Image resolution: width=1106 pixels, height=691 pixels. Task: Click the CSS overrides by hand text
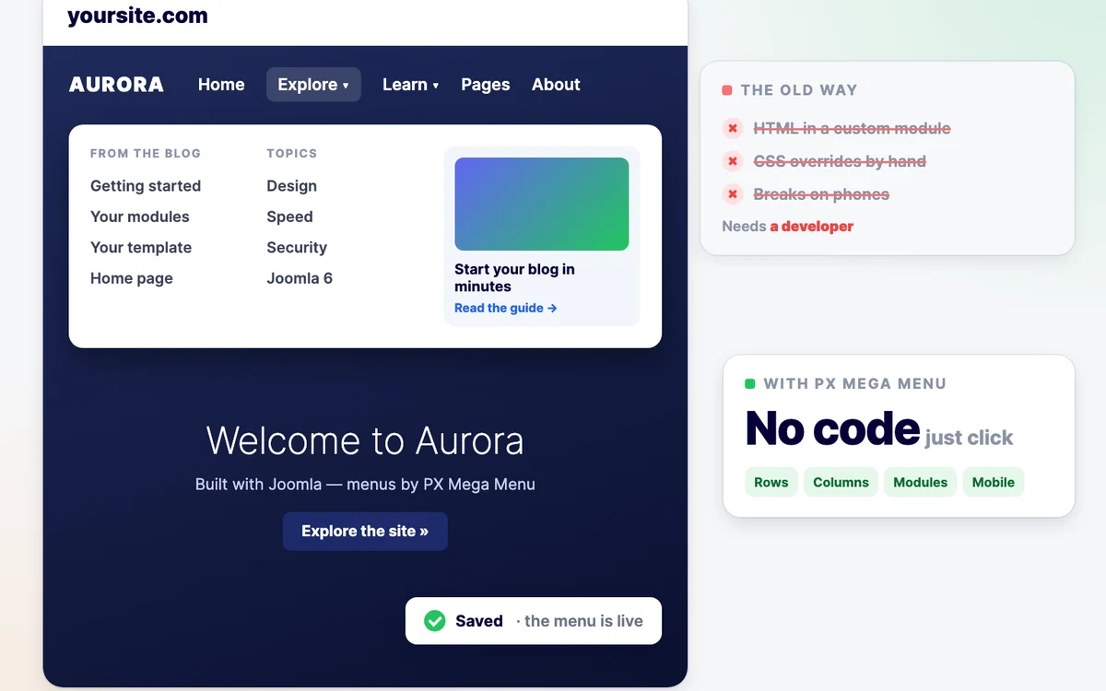click(840, 161)
